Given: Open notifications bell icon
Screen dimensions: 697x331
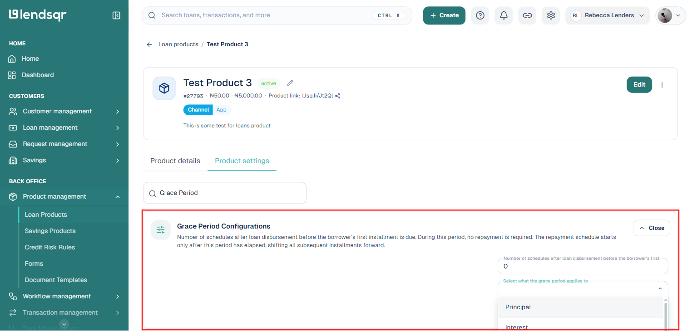Looking at the screenshot, I should pyautogui.click(x=504, y=15).
